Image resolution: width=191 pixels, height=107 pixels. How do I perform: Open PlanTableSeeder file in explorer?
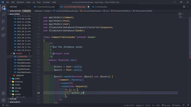point(24,63)
